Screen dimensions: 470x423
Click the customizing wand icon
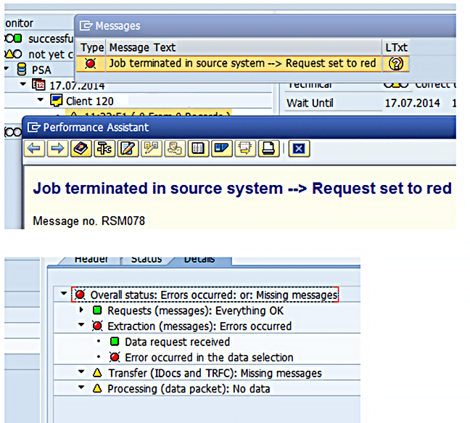click(152, 149)
